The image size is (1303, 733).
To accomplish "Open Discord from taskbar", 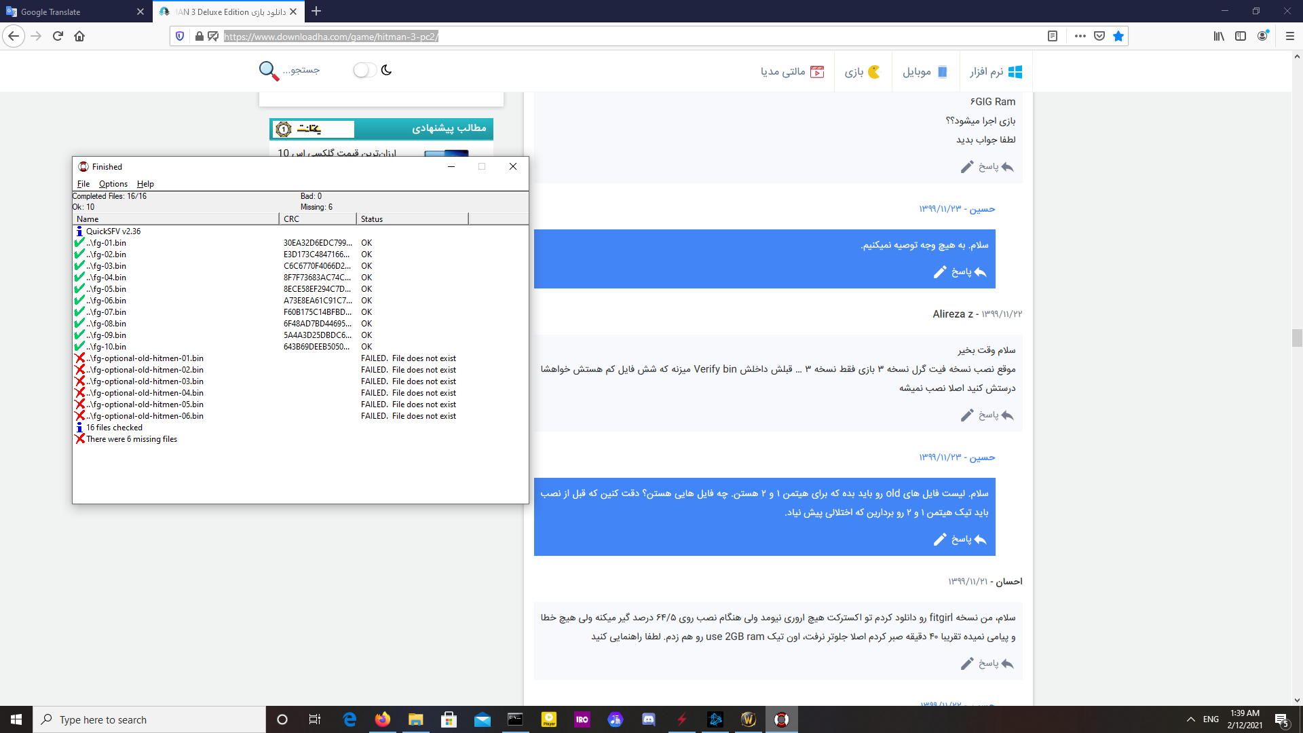I will 649,719.
